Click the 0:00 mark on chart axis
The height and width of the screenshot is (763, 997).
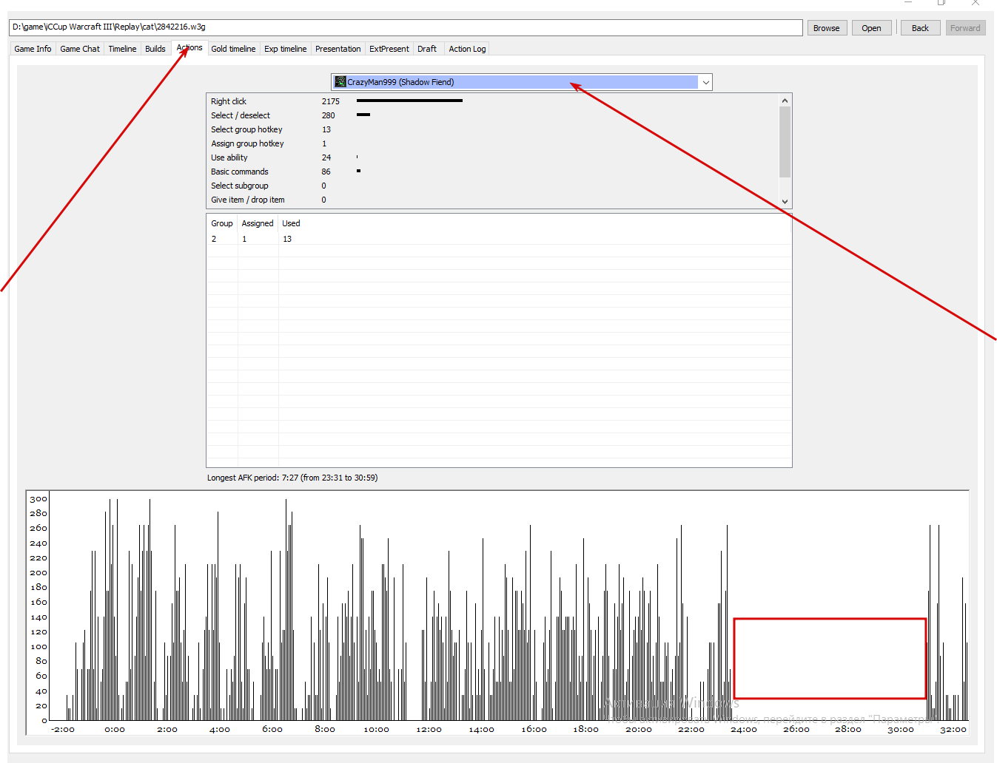click(115, 730)
